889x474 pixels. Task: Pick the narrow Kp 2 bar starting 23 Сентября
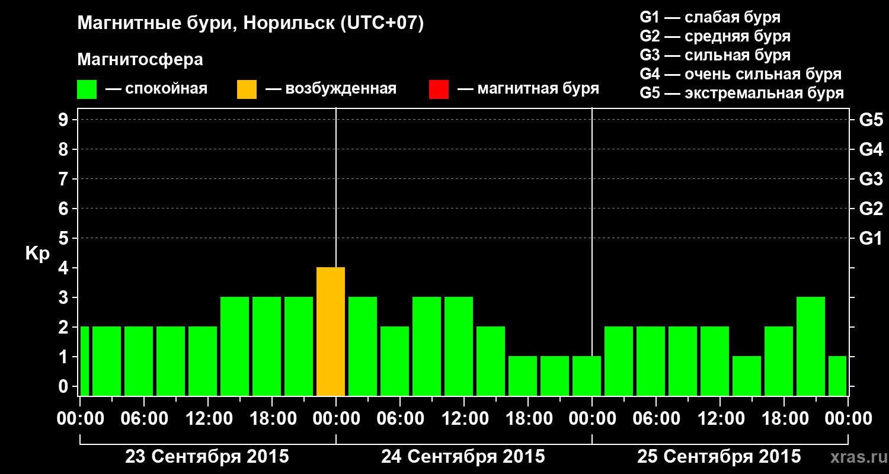tap(84, 361)
